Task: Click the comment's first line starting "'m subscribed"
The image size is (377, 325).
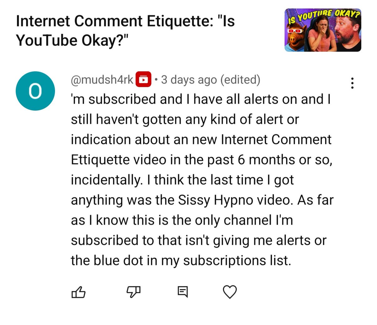Action: click(201, 99)
